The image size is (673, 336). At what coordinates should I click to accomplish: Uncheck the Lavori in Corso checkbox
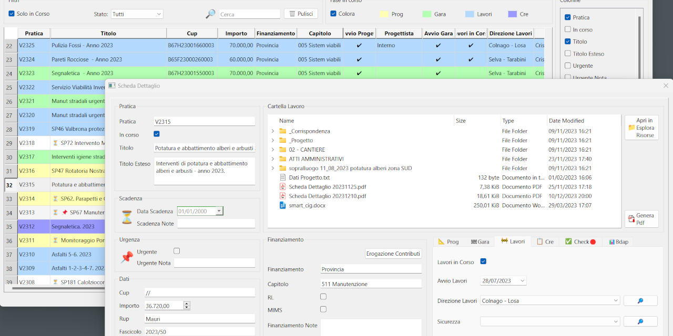pos(483,261)
